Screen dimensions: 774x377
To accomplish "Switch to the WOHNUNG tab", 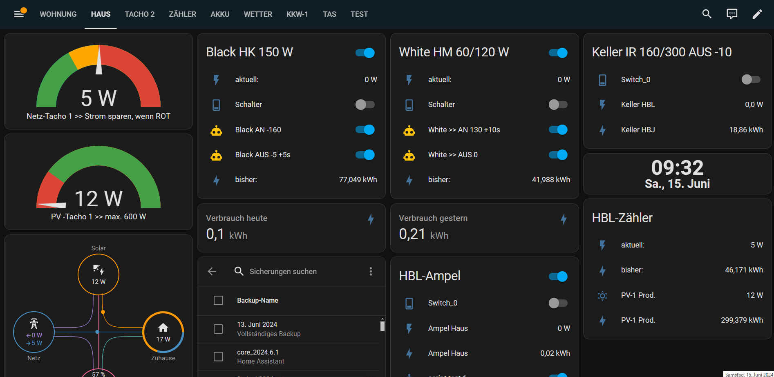I will pyautogui.click(x=58, y=14).
